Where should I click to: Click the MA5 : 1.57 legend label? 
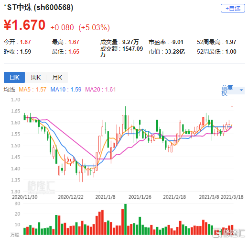coord(32,90)
